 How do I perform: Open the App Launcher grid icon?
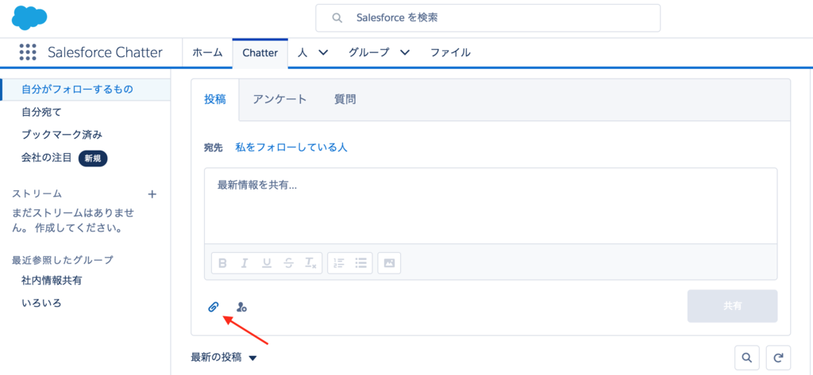click(28, 53)
